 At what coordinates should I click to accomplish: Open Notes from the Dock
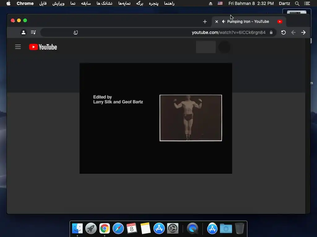(x=145, y=228)
